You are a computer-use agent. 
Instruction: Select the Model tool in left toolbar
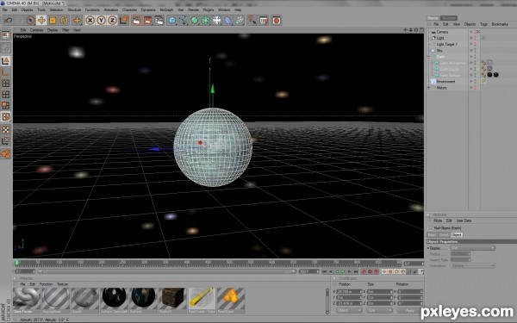click(6, 61)
